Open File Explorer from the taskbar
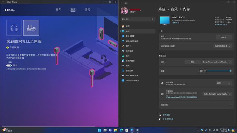 [116, 130]
